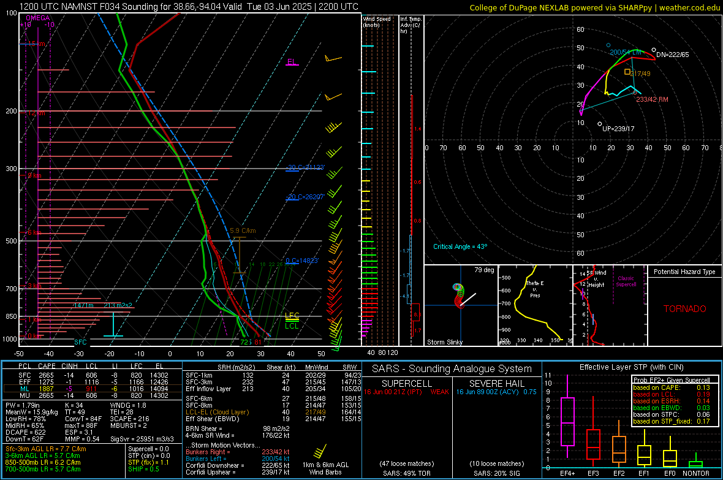
Task: Select the EFF parcel row
Action: click(92, 382)
